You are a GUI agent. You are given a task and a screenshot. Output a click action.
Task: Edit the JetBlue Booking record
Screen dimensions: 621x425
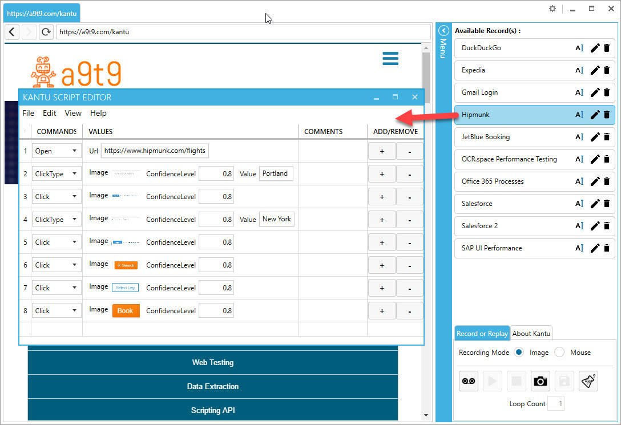[595, 137]
